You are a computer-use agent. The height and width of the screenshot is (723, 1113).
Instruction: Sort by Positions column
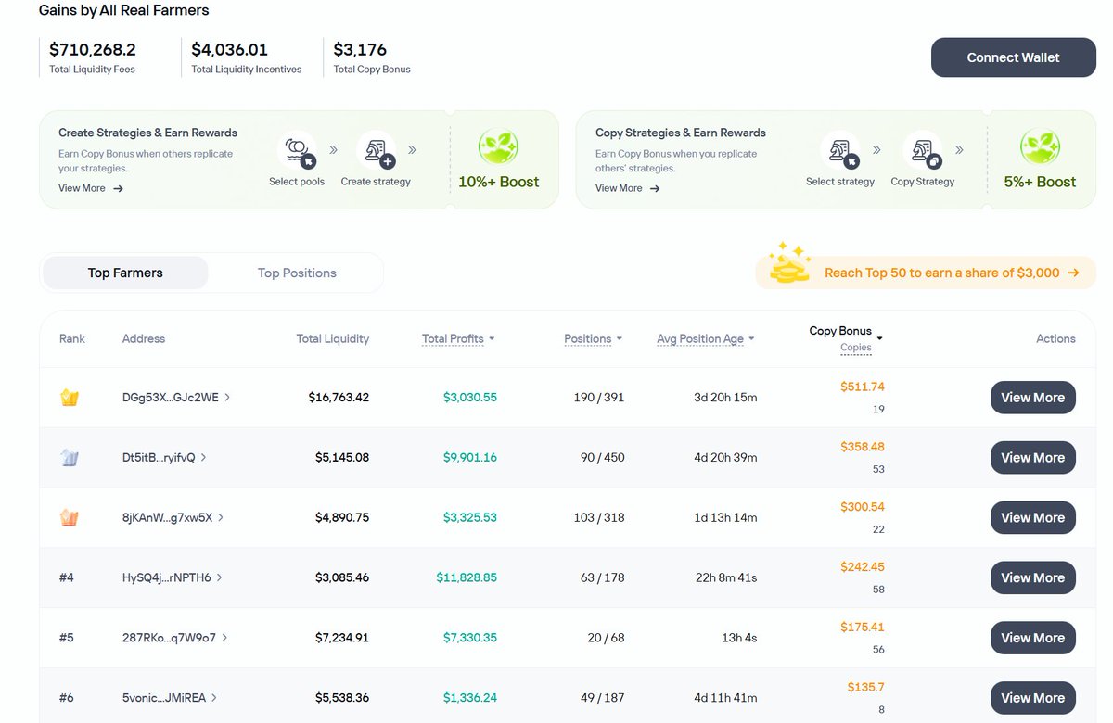[x=593, y=339]
